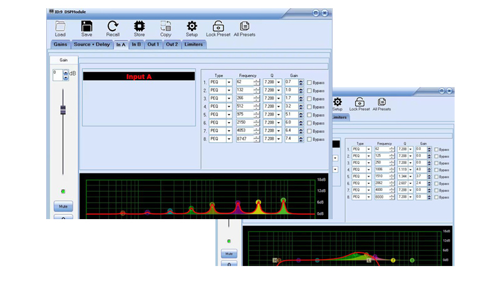Open the Out 1 tab
This screenshot has width=501, height=308.
153,44
